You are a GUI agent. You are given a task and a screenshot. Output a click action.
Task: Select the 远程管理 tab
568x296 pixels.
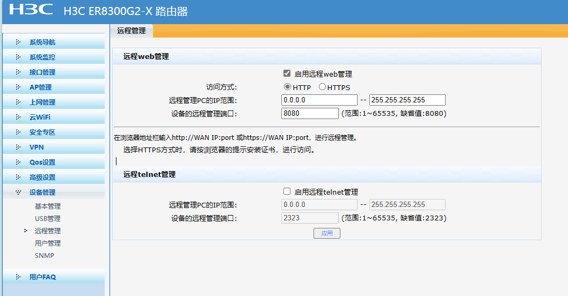(132, 31)
